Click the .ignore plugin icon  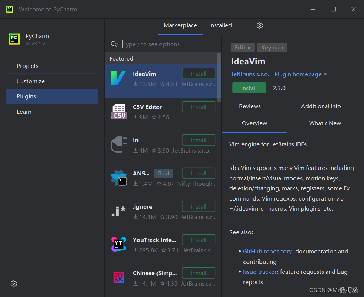[118, 211]
